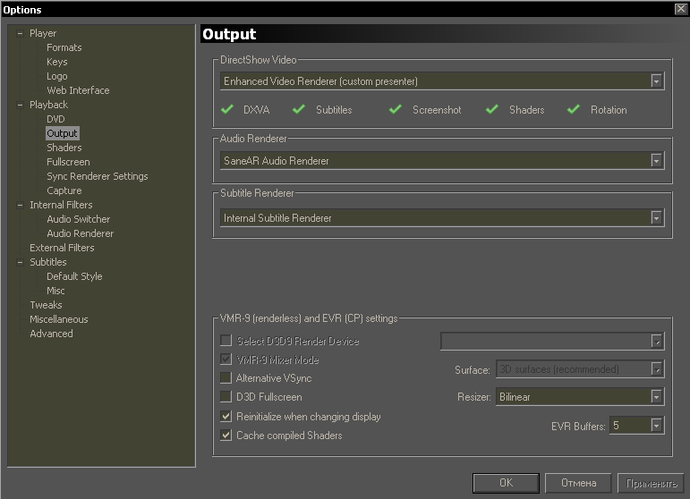The image size is (690, 499).
Task: Click the Rotation green checkmark icon
Action: [x=574, y=110]
